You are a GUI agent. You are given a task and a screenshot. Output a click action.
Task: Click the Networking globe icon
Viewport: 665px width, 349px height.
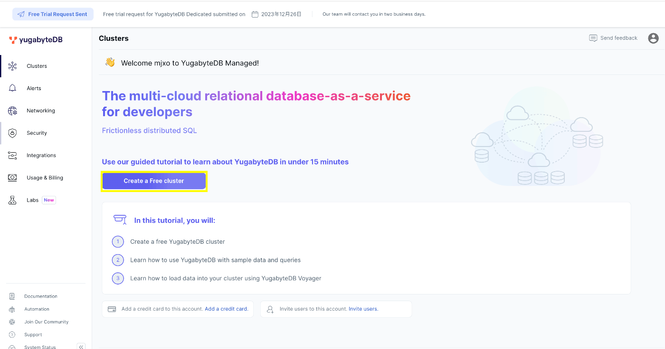(12, 110)
